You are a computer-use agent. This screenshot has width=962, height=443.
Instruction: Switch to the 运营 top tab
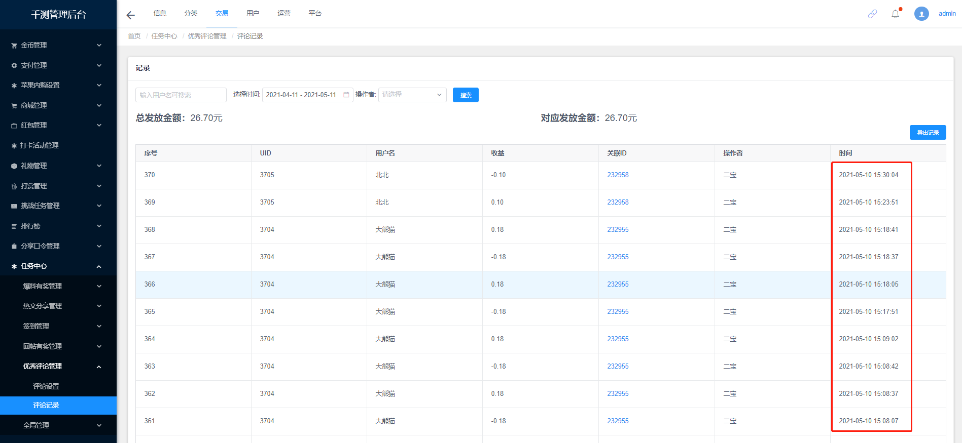284,13
